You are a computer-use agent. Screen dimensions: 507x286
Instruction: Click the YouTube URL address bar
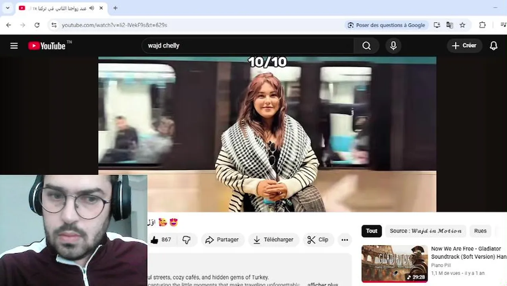199,25
